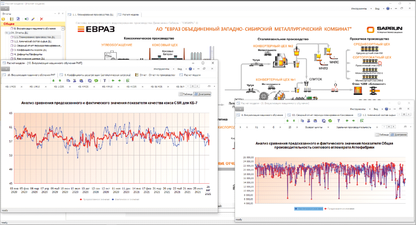Open 02. Сводный отчет периода планирования tab

pos(321,115)
